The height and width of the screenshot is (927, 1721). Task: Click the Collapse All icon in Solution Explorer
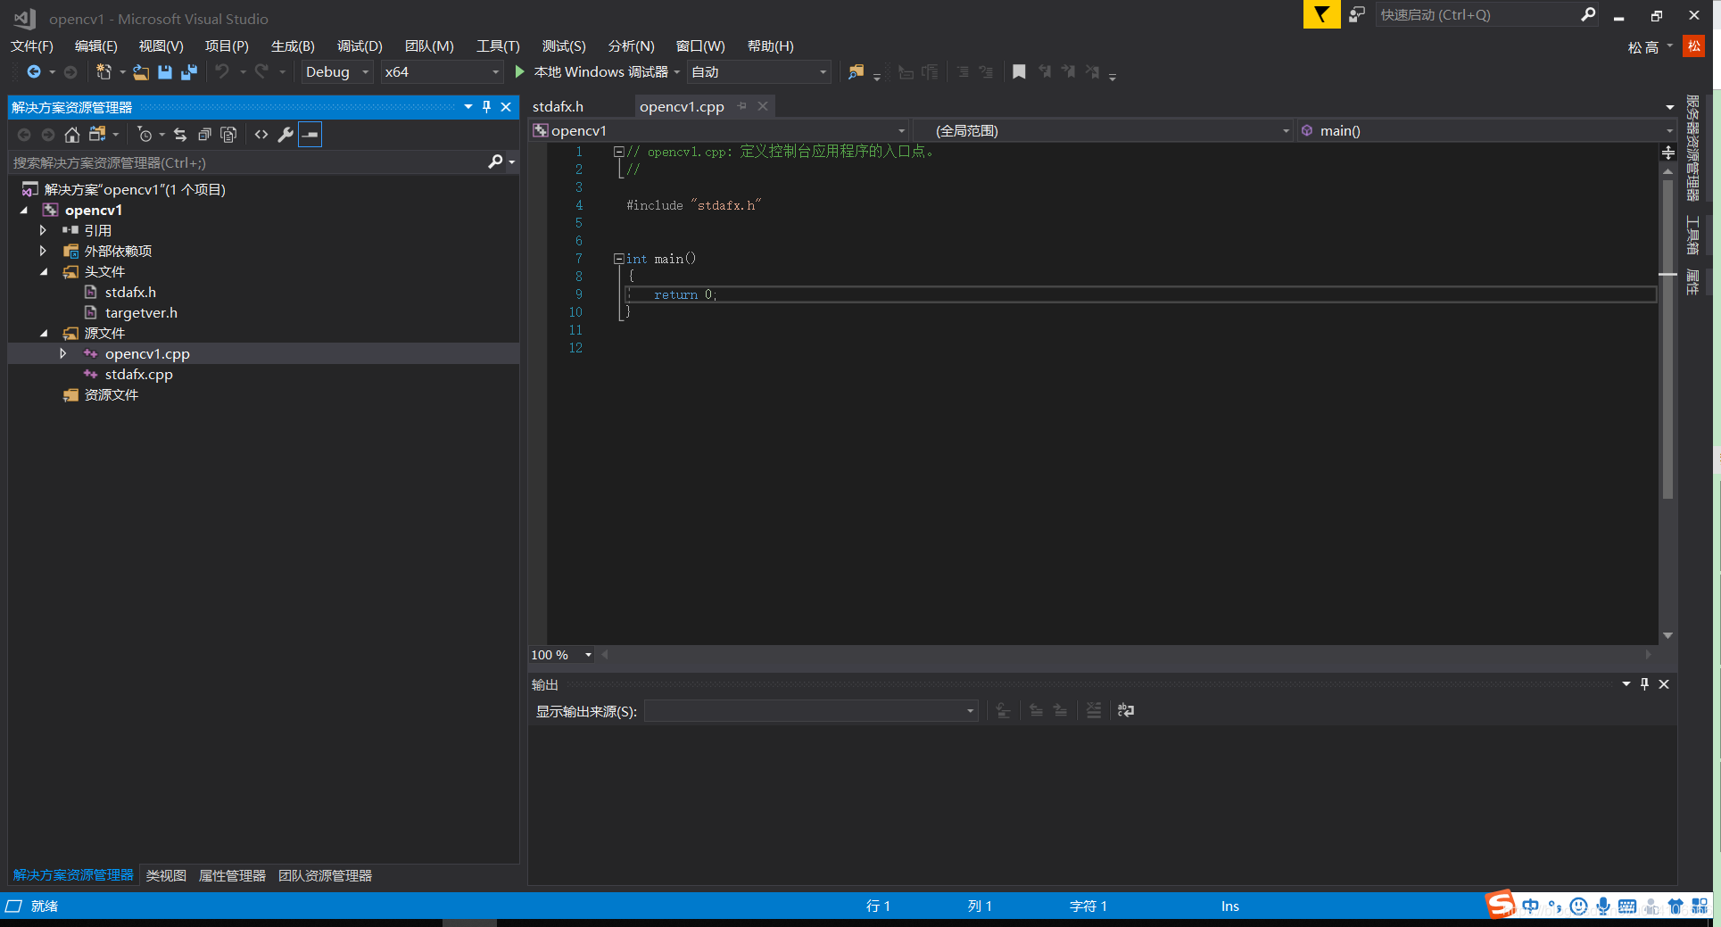tap(204, 135)
